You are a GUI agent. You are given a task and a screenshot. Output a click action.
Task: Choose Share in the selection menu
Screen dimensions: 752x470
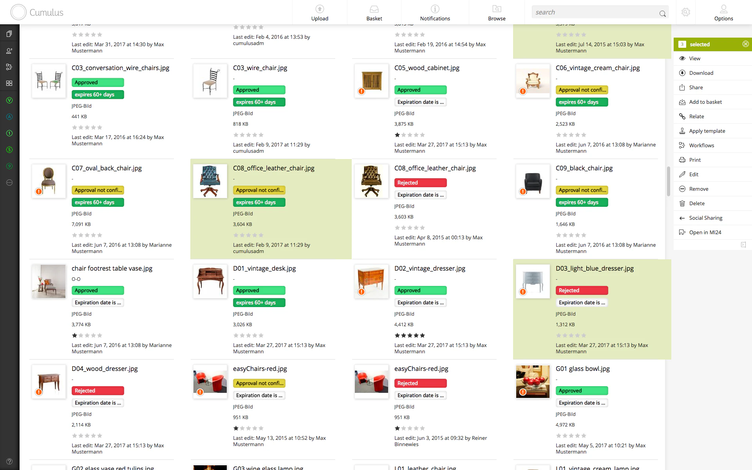[x=713, y=87]
